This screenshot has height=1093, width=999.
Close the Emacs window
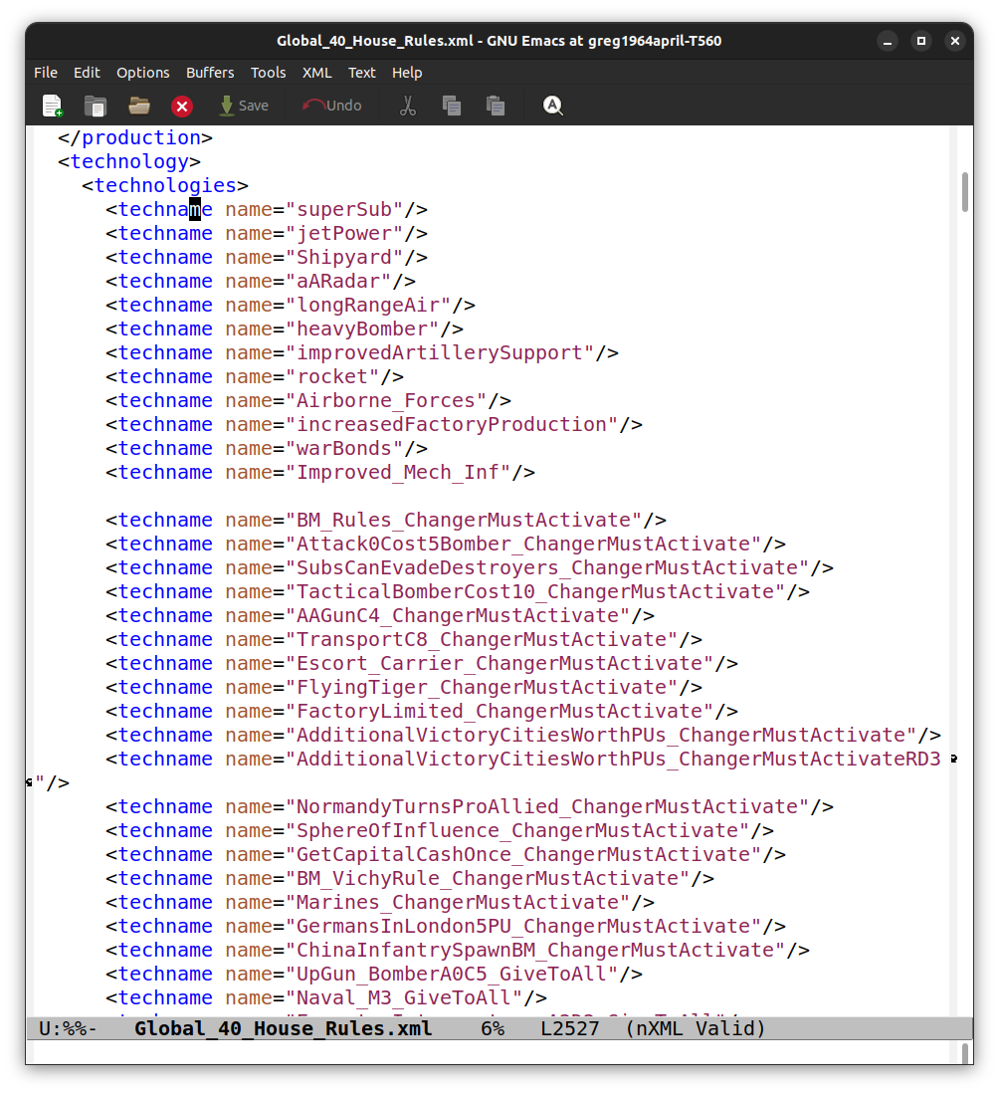coord(955,41)
